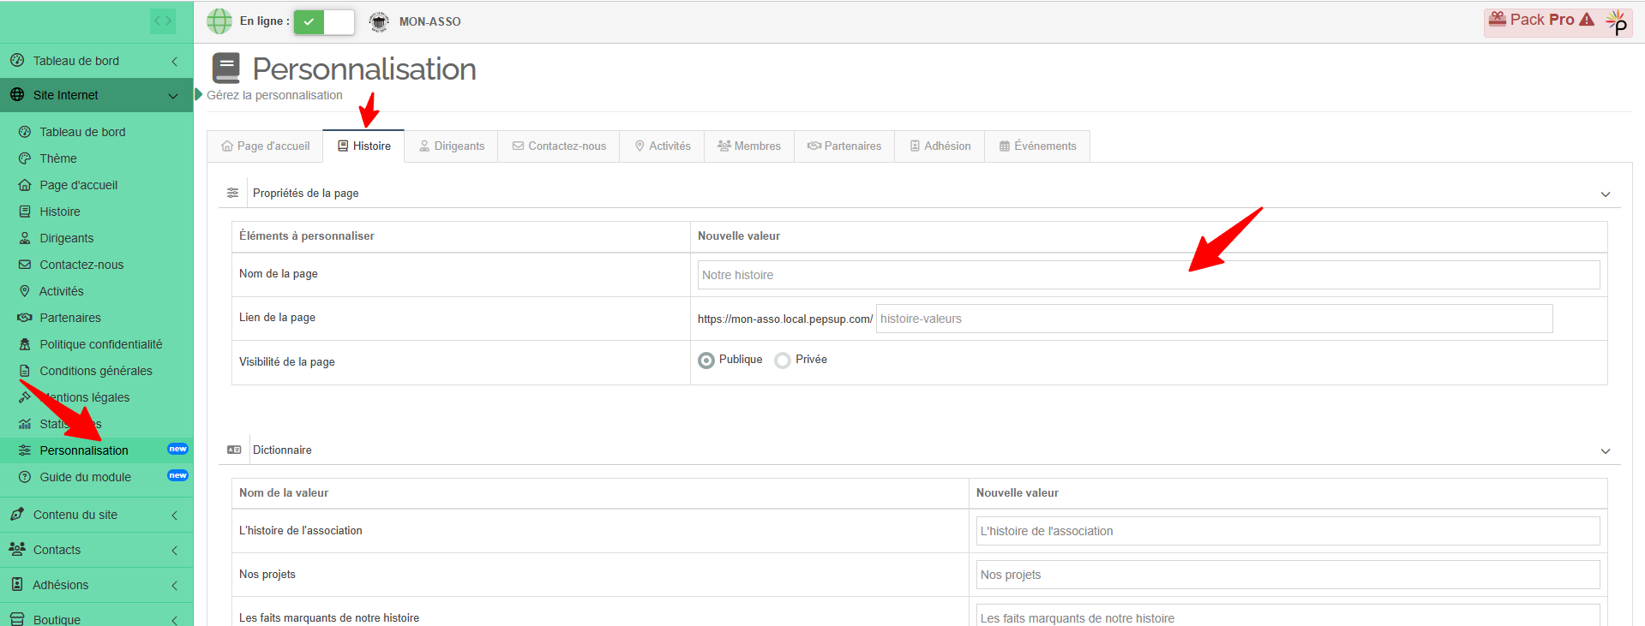Collapse the Propriétés de la page section
This screenshot has height=626, width=1645.
pyautogui.click(x=1605, y=194)
